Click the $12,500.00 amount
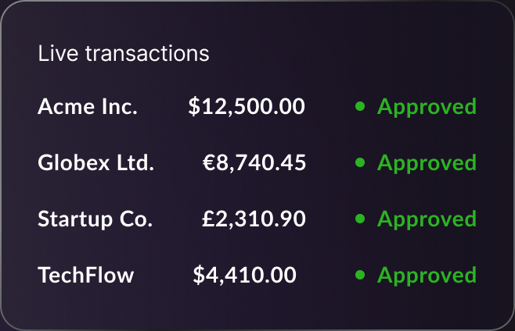 pyautogui.click(x=247, y=106)
